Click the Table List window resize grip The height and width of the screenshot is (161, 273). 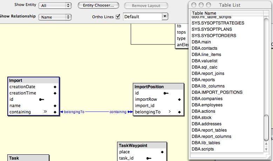tap(269, 157)
